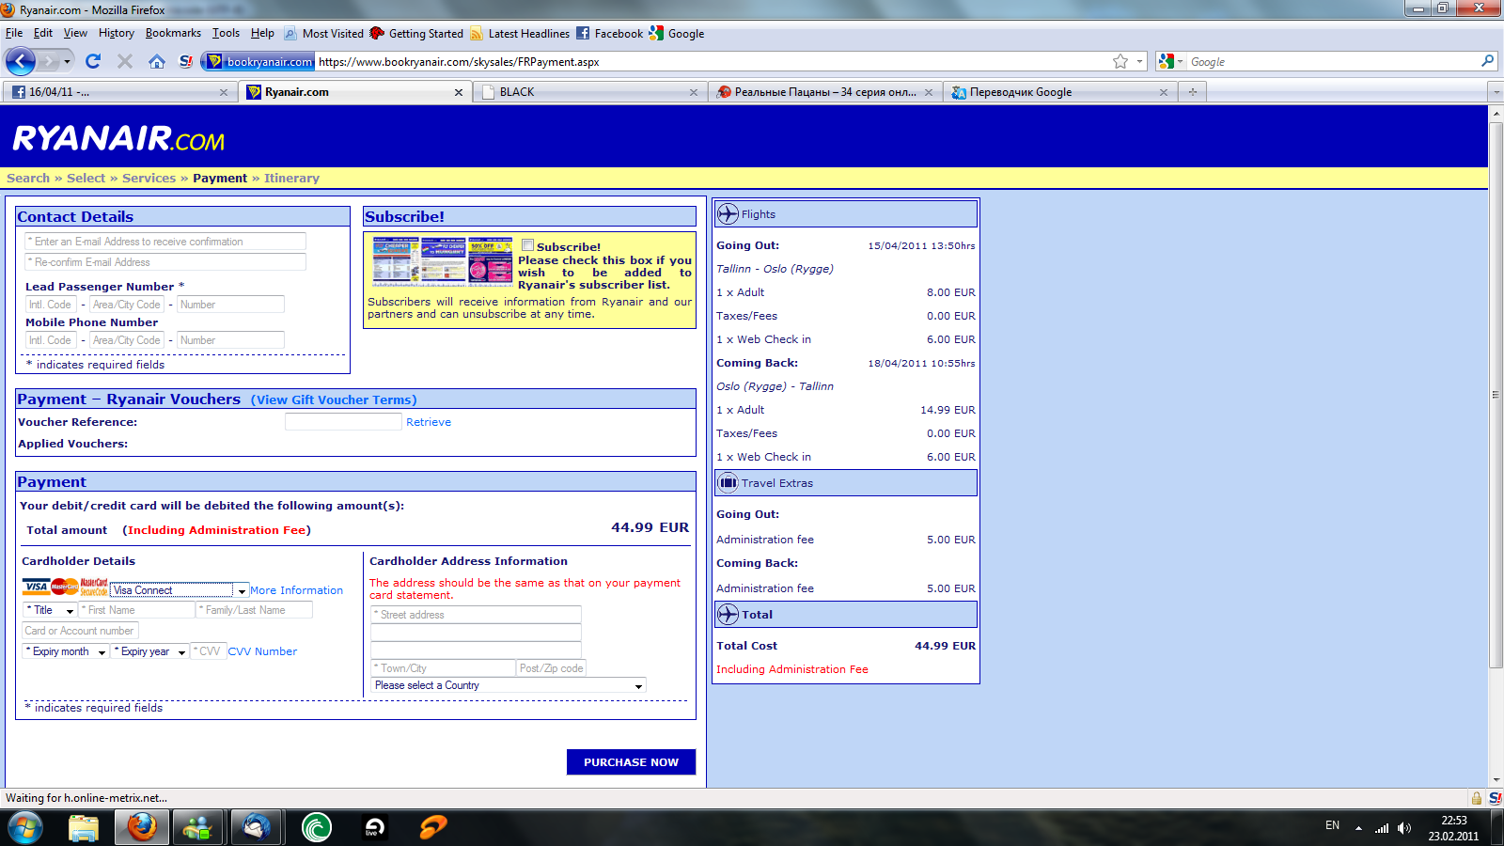Image resolution: width=1504 pixels, height=846 pixels.
Task: Click the Google search box
Action: pyautogui.click(x=1333, y=61)
